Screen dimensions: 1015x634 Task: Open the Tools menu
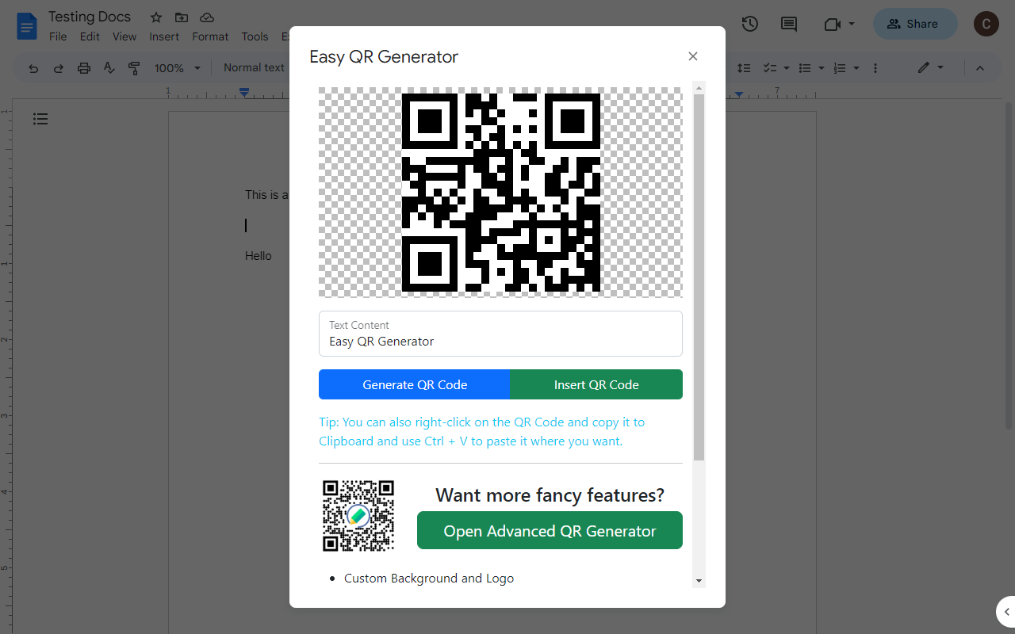(255, 36)
